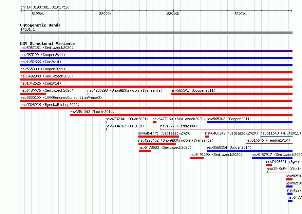The image size is (302, 214).
Task: Click the ruler's left arrow end
Action: [21, 11]
